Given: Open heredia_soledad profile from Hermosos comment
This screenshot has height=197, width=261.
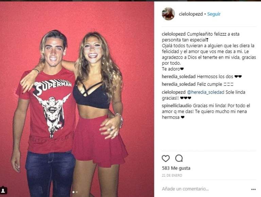Looking at the screenshot, I should (179, 77).
